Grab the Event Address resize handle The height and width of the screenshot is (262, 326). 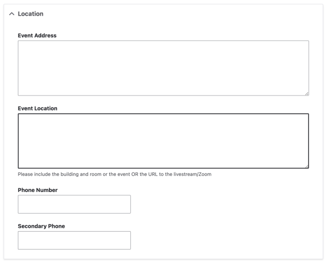click(306, 94)
